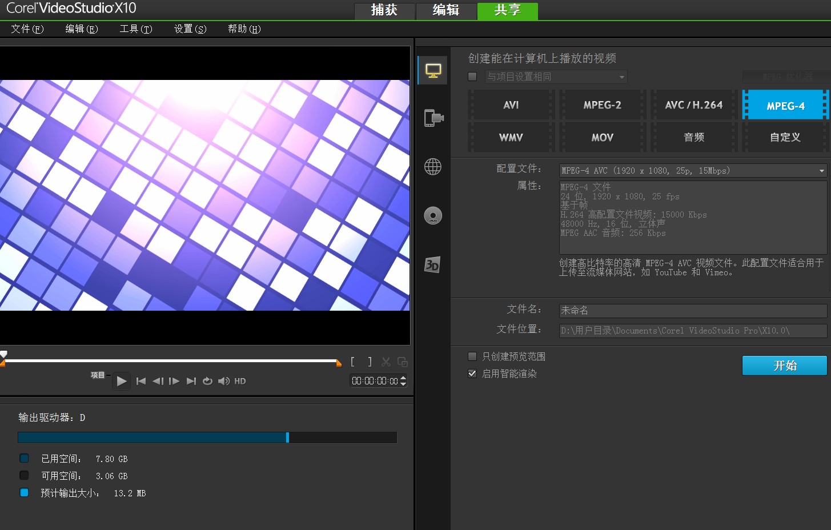Click the orange trim-start marker

(x=2, y=363)
